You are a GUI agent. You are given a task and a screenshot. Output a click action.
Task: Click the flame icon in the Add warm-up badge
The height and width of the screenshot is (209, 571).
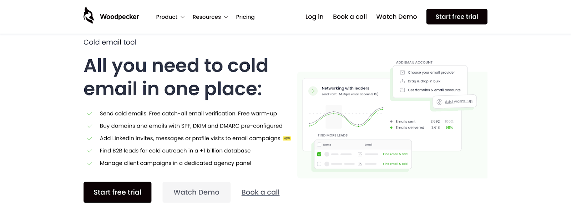click(439, 102)
